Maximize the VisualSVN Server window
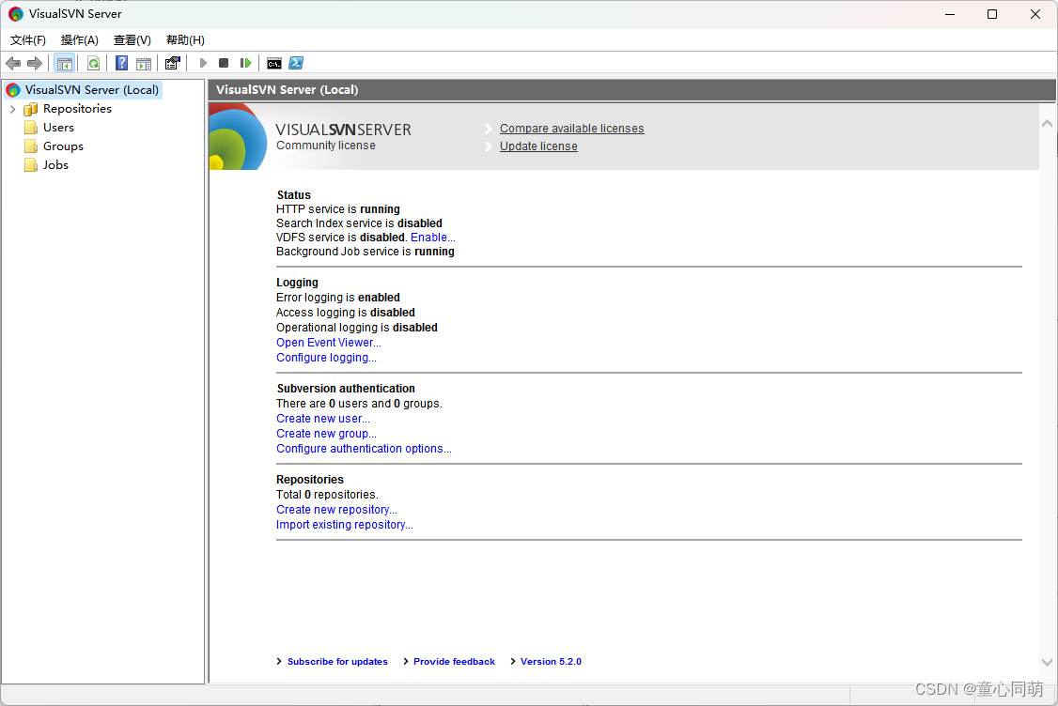Screen dimensions: 1058x706 click(x=992, y=14)
